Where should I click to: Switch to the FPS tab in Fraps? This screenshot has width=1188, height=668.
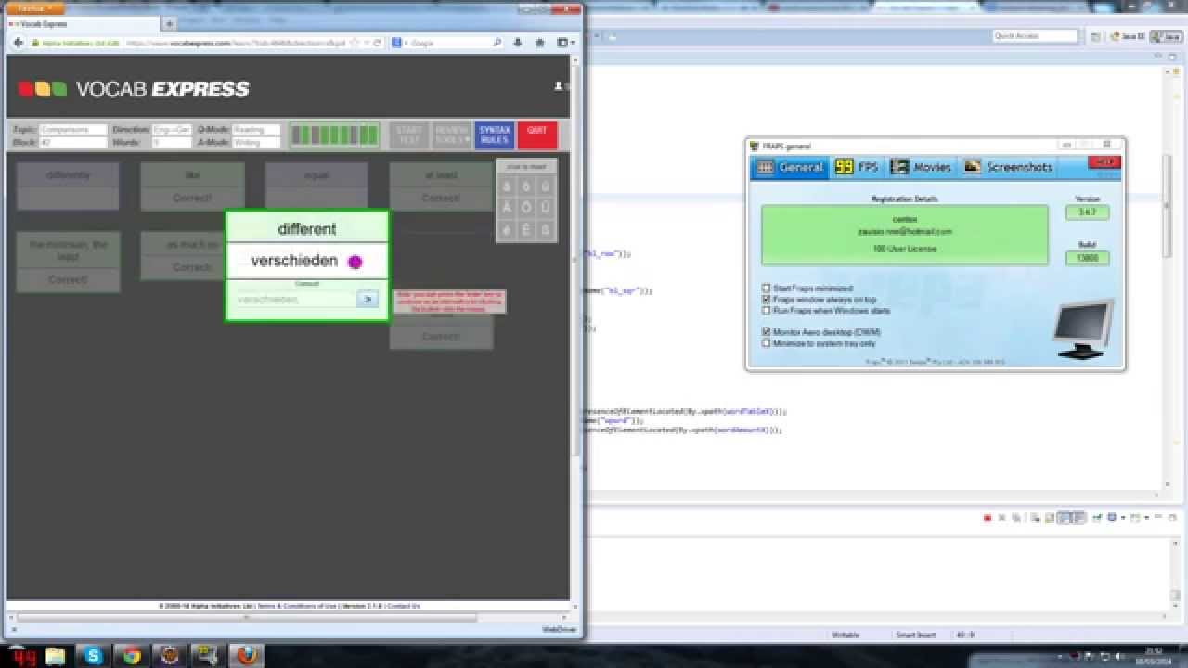[x=856, y=167]
